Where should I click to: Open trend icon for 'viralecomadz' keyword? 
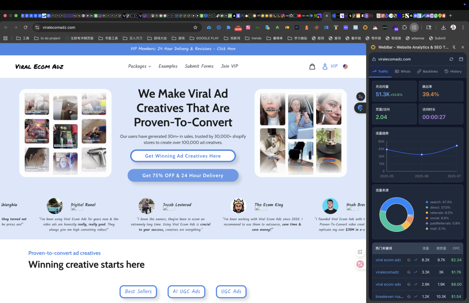point(416,272)
